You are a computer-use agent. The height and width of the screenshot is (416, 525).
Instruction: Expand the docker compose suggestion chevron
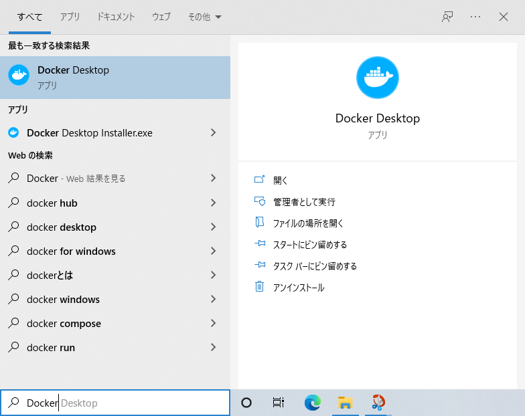[x=213, y=324]
